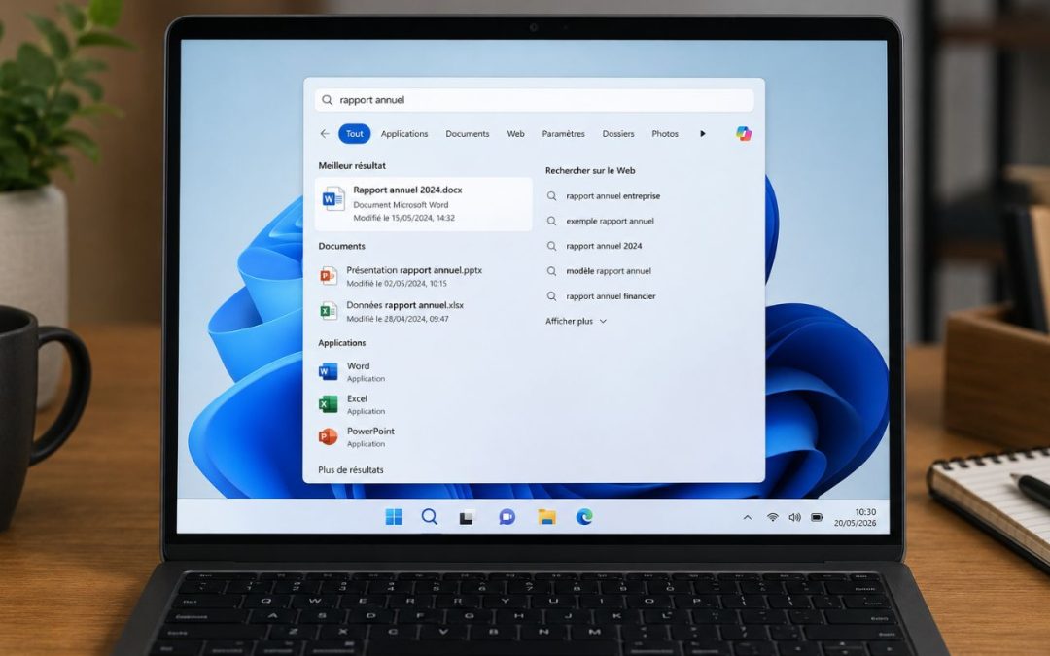Open 'Rapport annuel 2024.docx' best result
1050x656 pixels.
[x=423, y=204]
